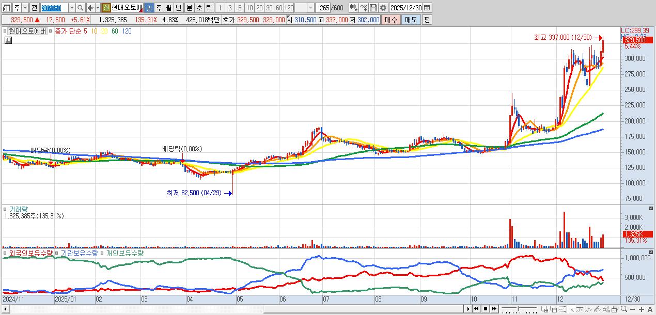Open the date calendar picker icon
656x315 pixels.
click(x=427, y=8)
